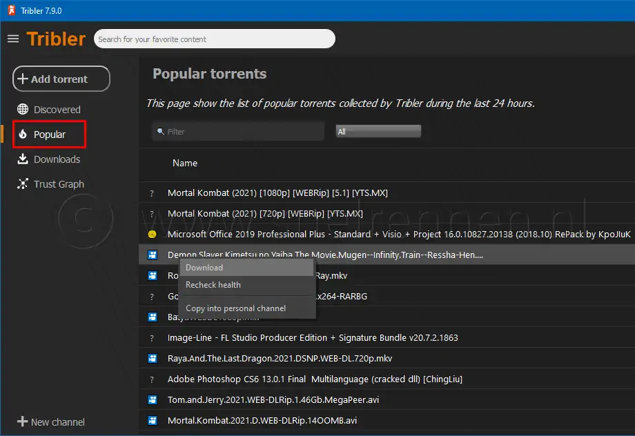The height and width of the screenshot is (436, 635).
Task: Click into the Filter text field
Action: click(x=239, y=131)
